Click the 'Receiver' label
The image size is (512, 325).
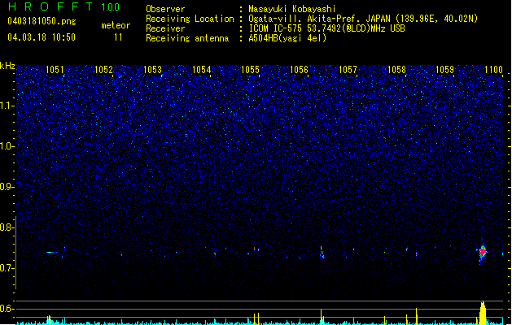click(165, 28)
